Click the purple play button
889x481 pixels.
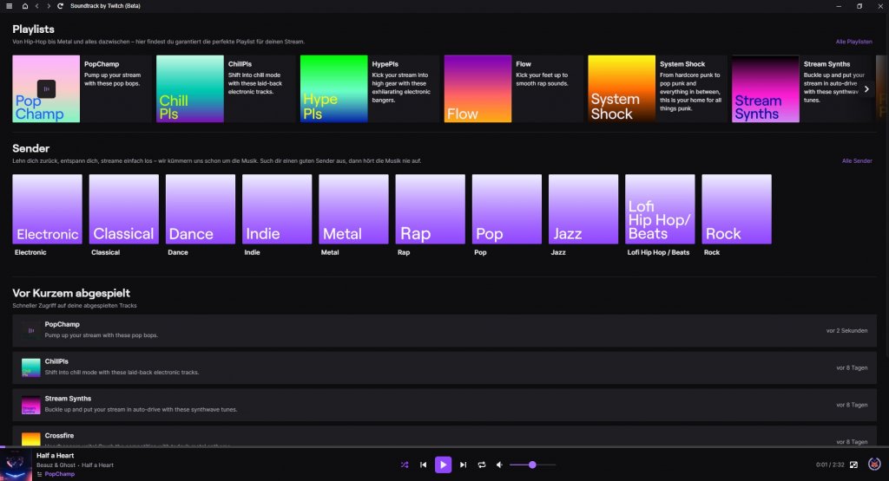[443, 465]
